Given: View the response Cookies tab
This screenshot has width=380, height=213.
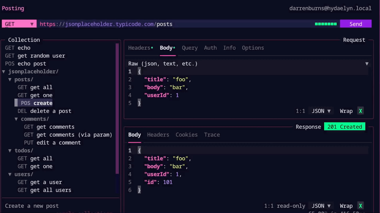Looking at the screenshot, I should (186, 135).
